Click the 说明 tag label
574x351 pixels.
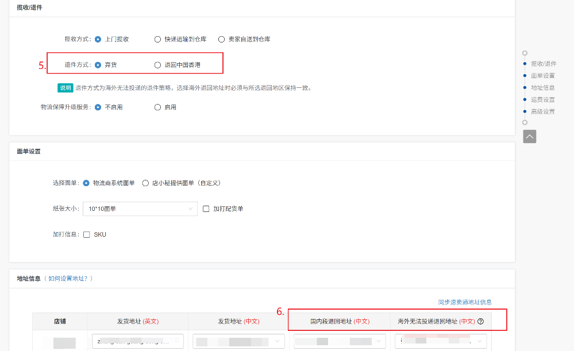point(65,88)
